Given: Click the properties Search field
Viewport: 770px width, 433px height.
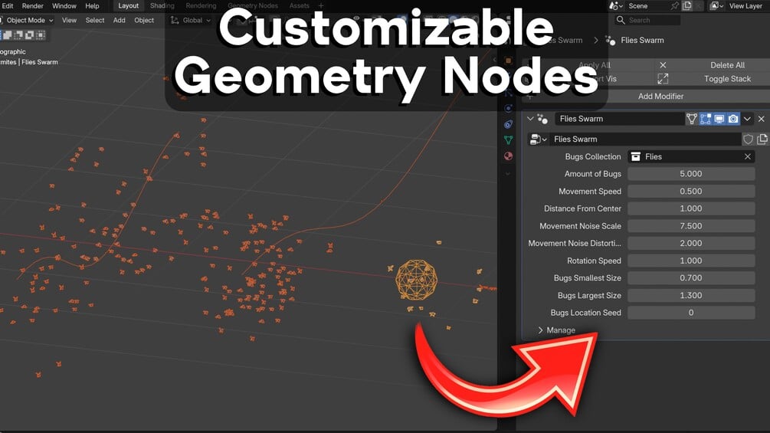Looking at the screenshot, I should tap(647, 20).
